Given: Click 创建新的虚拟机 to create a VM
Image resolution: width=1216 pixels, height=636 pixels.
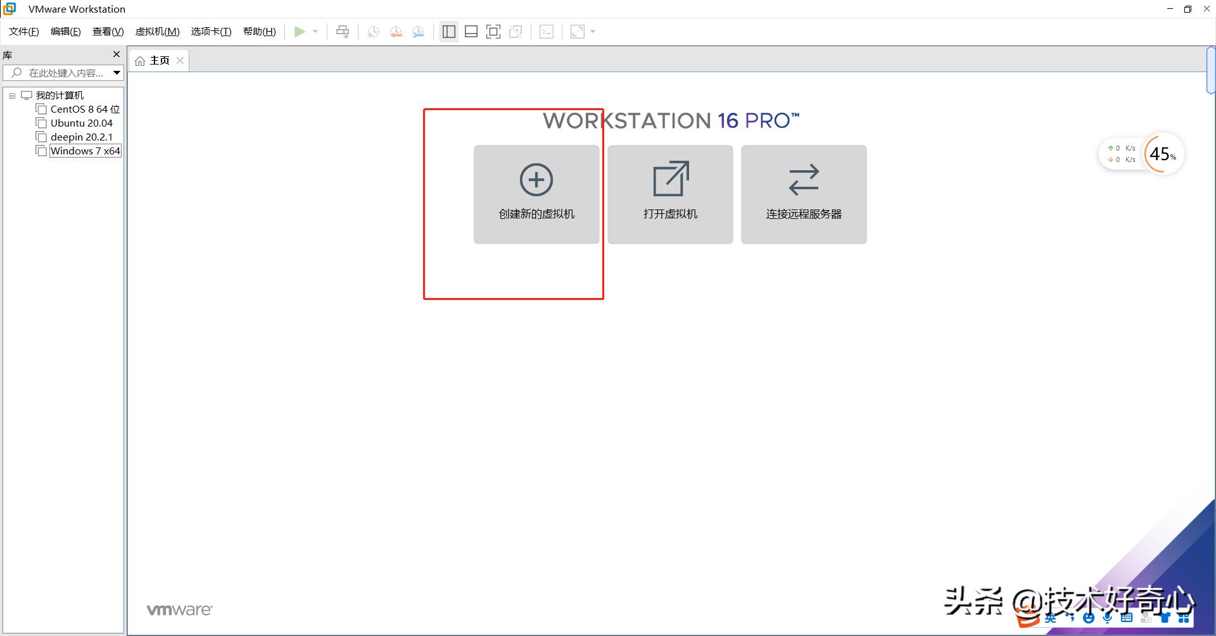Looking at the screenshot, I should 536,194.
